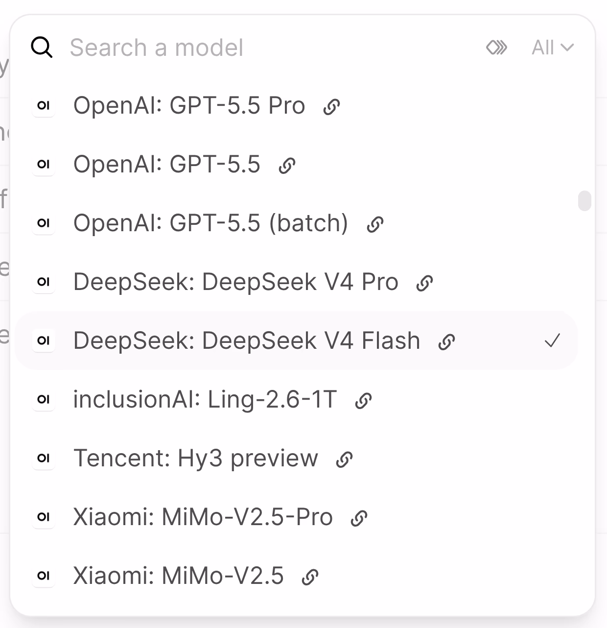
Task: Open the All filter dropdown
Action: coord(553,48)
